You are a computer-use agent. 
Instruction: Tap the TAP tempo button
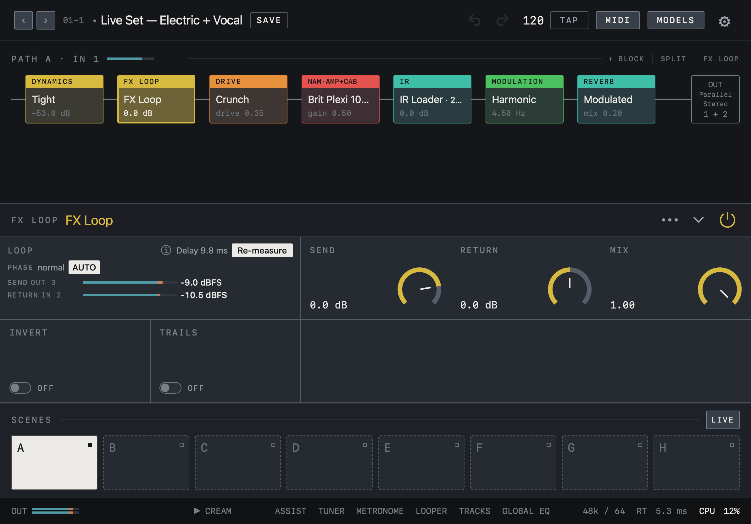coord(569,20)
